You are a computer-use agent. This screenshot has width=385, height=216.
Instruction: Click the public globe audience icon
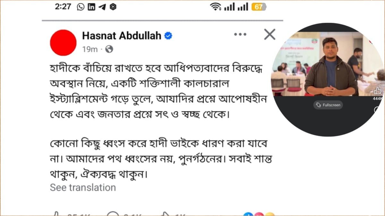(109, 49)
